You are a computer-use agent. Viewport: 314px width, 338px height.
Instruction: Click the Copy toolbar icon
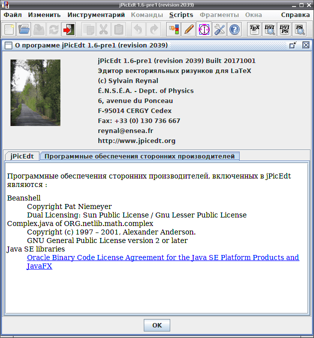click(x=89, y=29)
